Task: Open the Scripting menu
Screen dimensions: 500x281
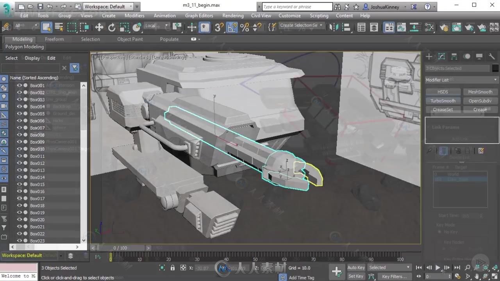Action: point(319,16)
